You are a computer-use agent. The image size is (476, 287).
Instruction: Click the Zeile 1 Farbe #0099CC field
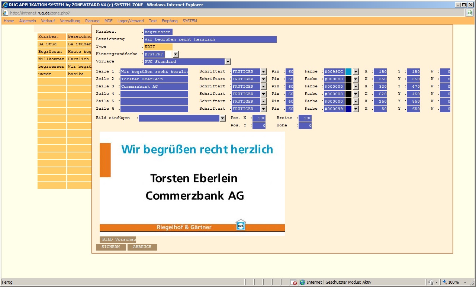pos(334,72)
